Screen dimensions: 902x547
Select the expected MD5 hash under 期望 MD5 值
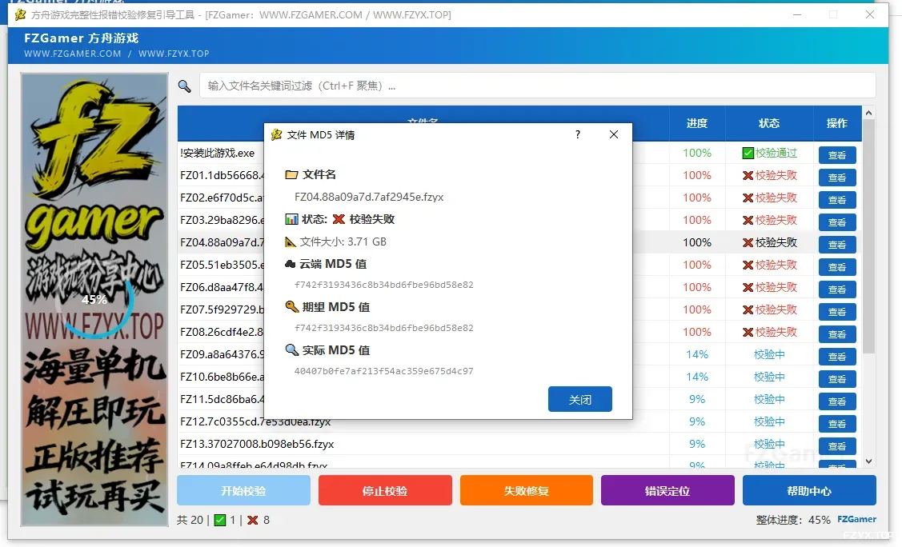[x=383, y=328]
